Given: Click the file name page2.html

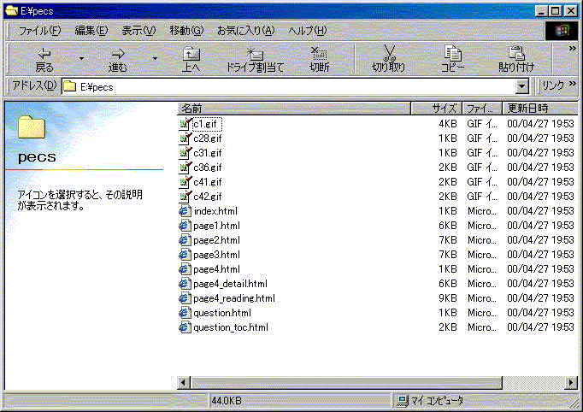Looking at the screenshot, I should [217, 240].
